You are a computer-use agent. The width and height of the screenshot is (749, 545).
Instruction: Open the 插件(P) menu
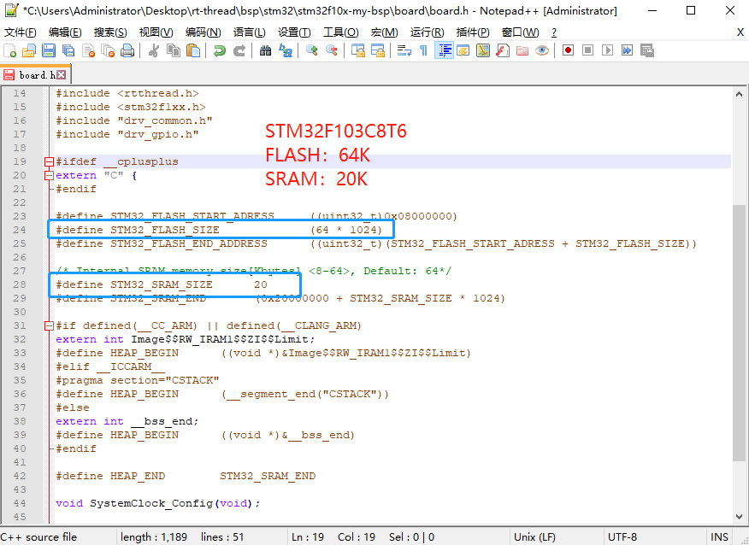473,32
